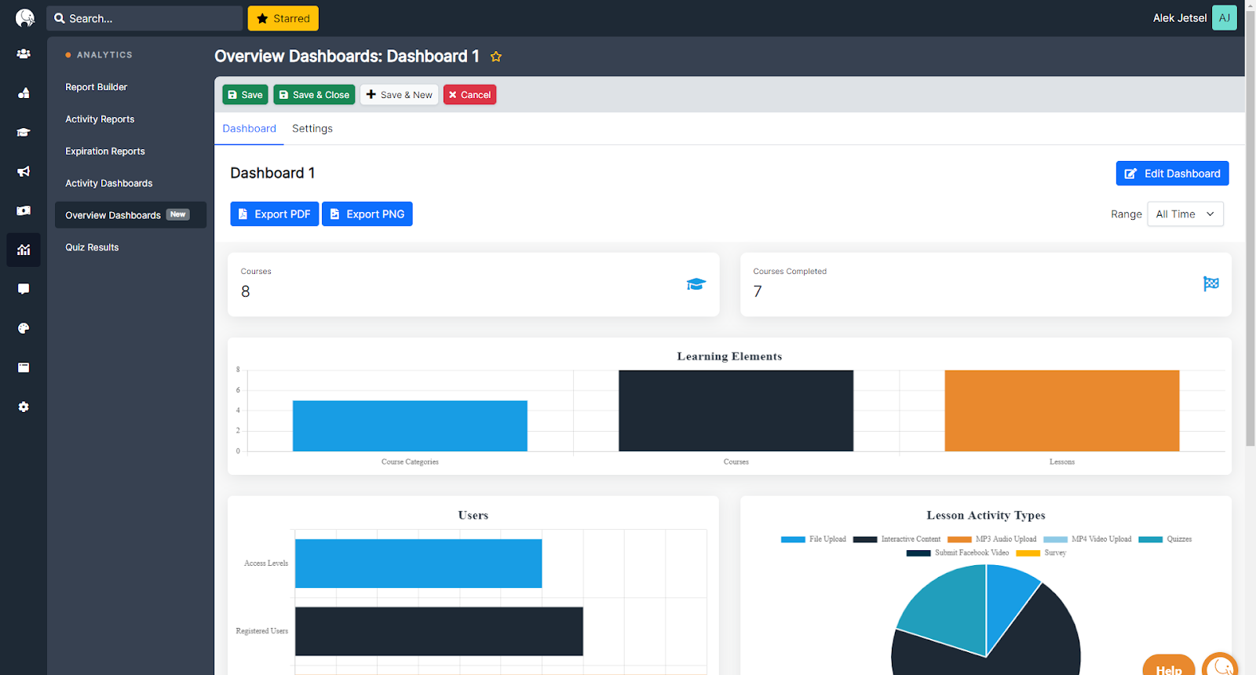1256x675 pixels.
Task: Click Save & New
Action: point(400,95)
